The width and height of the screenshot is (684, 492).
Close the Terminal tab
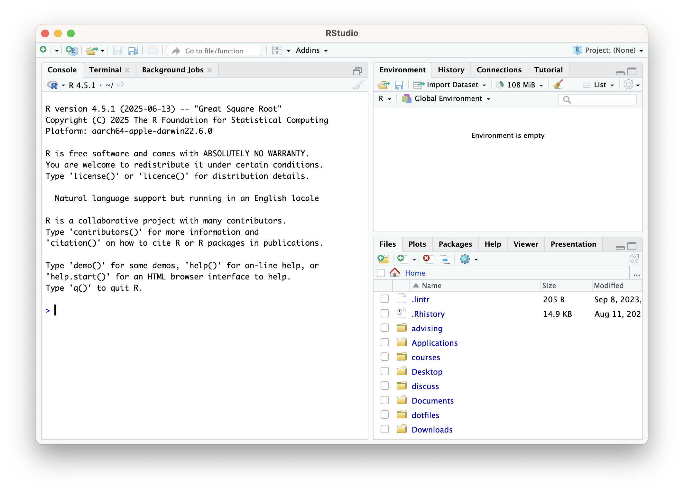[x=127, y=70]
